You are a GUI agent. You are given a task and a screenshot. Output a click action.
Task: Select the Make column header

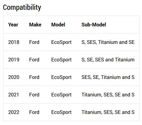pyautogui.click(x=35, y=25)
